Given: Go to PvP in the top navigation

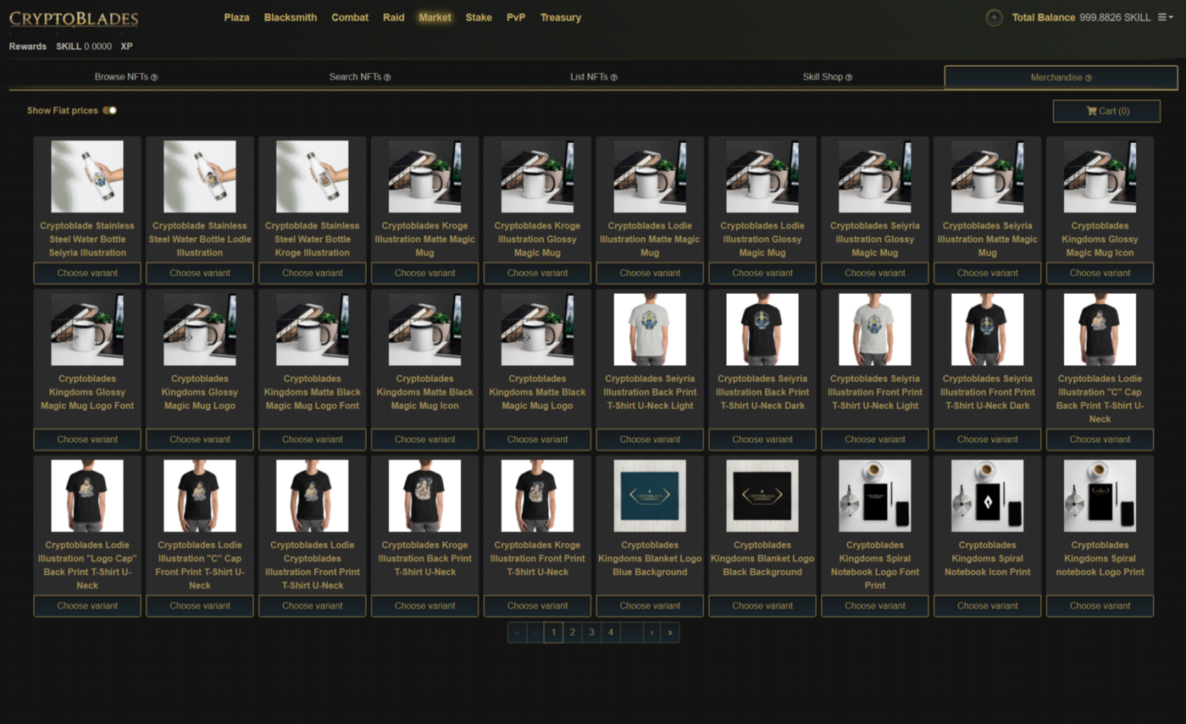Looking at the screenshot, I should pyautogui.click(x=516, y=17).
